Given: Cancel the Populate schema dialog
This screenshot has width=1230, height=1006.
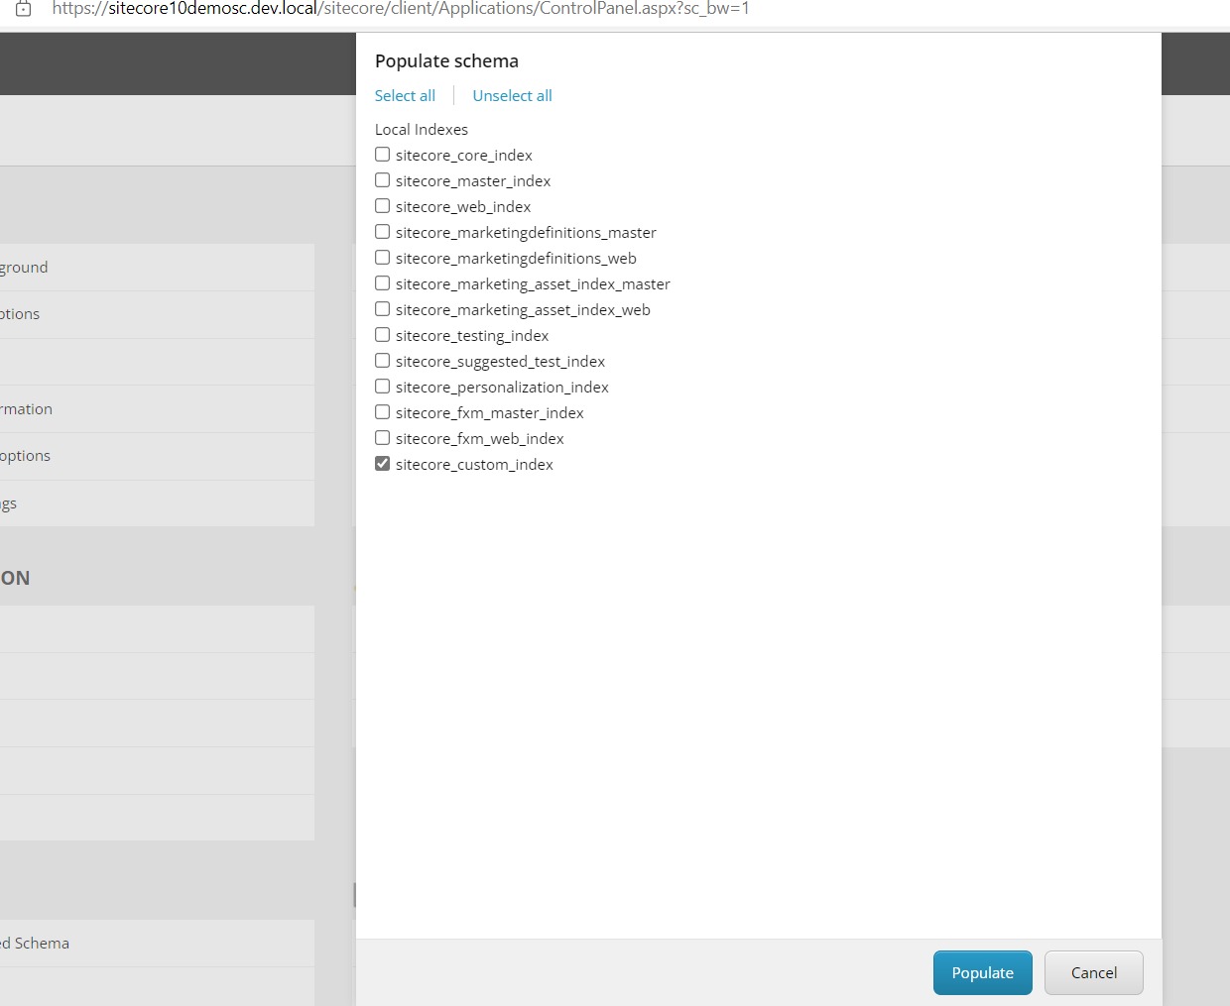Looking at the screenshot, I should click(x=1094, y=973).
